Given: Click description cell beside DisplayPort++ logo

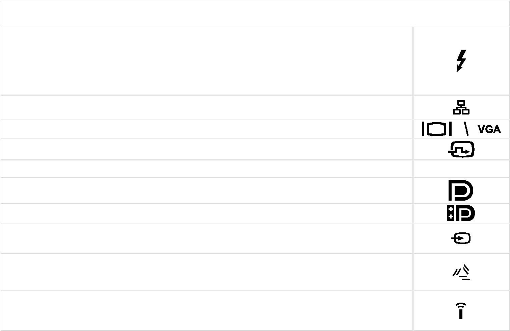Looking at the screenshot, I should coord(207,213).
